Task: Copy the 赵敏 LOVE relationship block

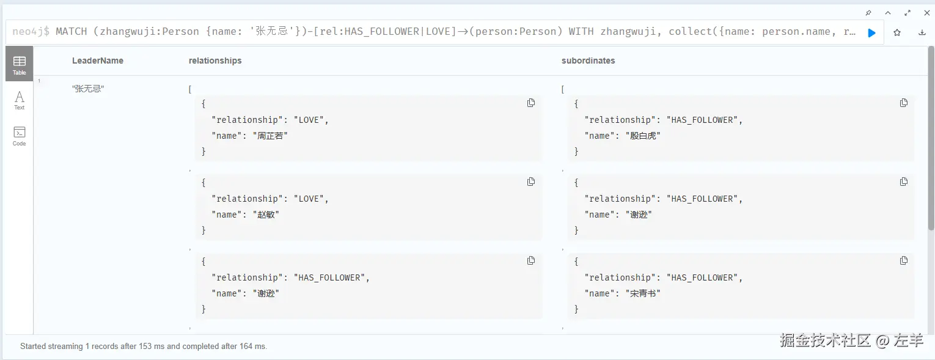Action: coord(531,182)
